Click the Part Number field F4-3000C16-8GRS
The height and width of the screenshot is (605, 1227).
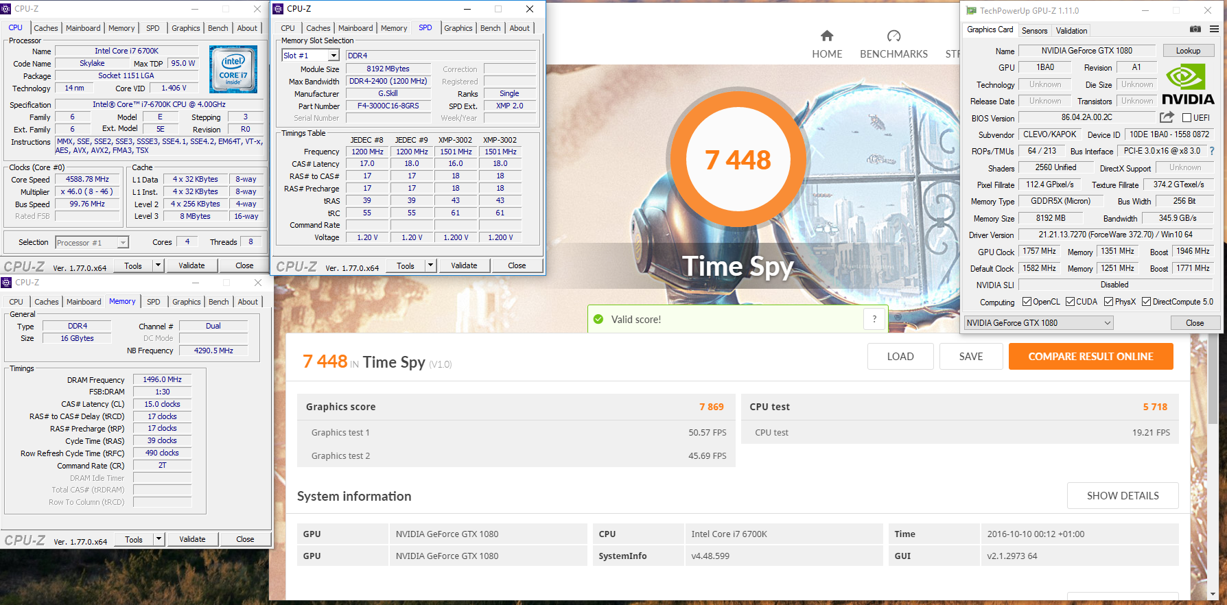[x=388, y=106]
